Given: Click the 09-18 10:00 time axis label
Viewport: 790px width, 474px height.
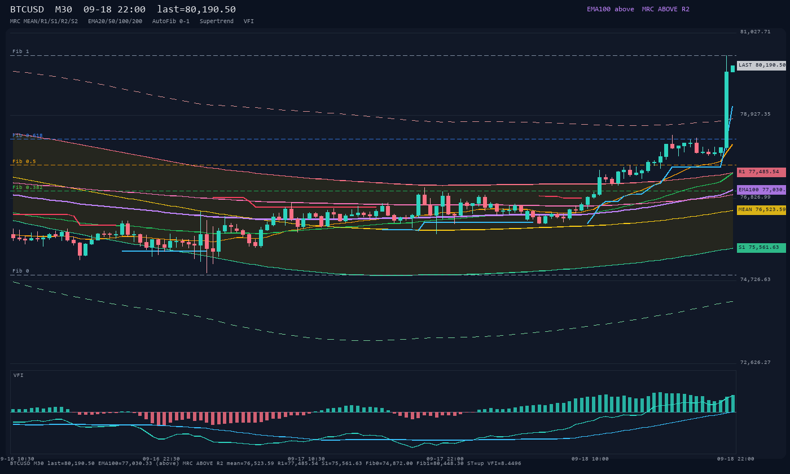Looking at the screenshot, I should coord(590,459).
